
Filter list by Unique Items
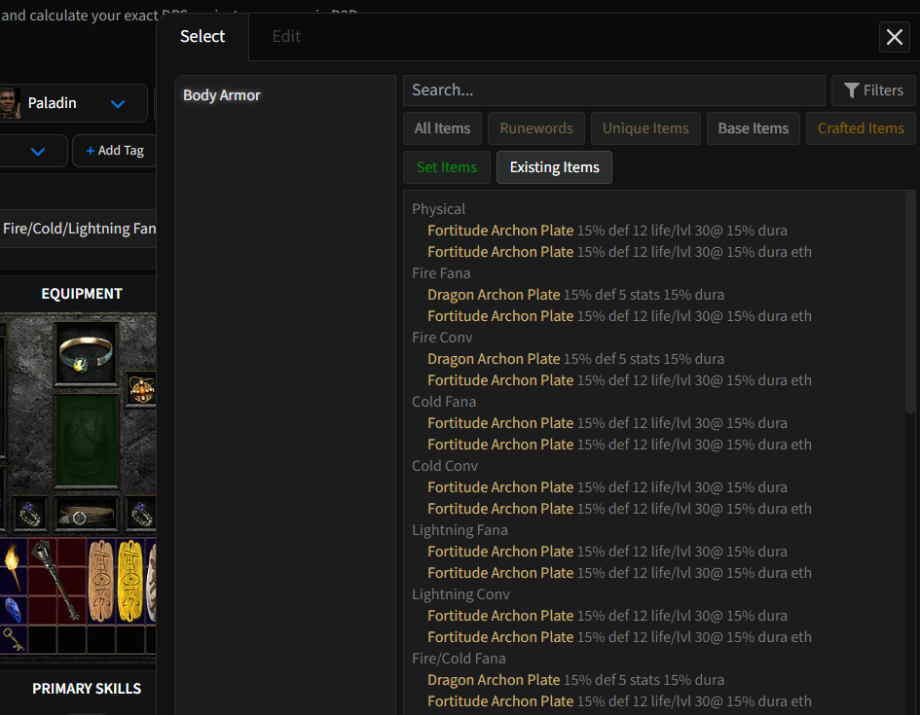[x=645, y=128]
